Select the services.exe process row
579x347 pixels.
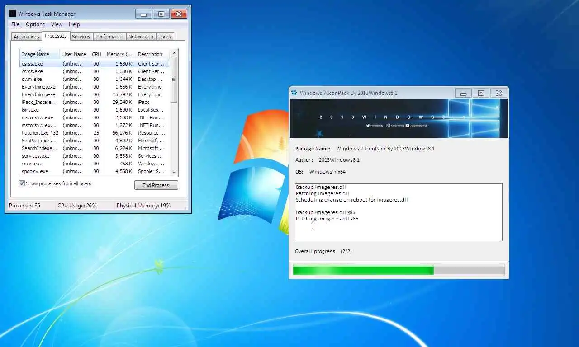[95, 156]
